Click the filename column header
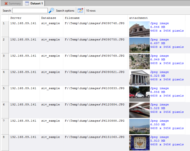 tap(71, 18)
